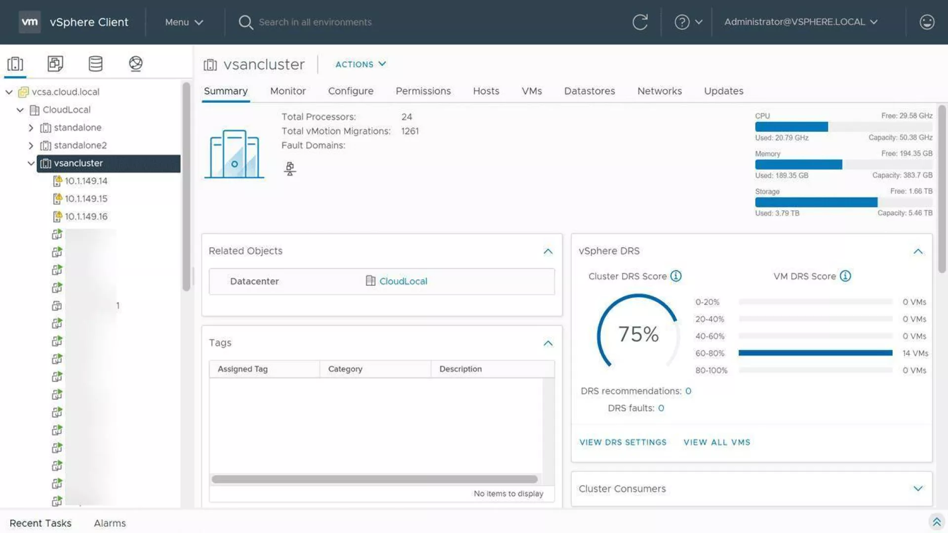Viewport: 948px width, 533px height.
Task: Switch to the Datastores tab
Action: tap(590, 91)
